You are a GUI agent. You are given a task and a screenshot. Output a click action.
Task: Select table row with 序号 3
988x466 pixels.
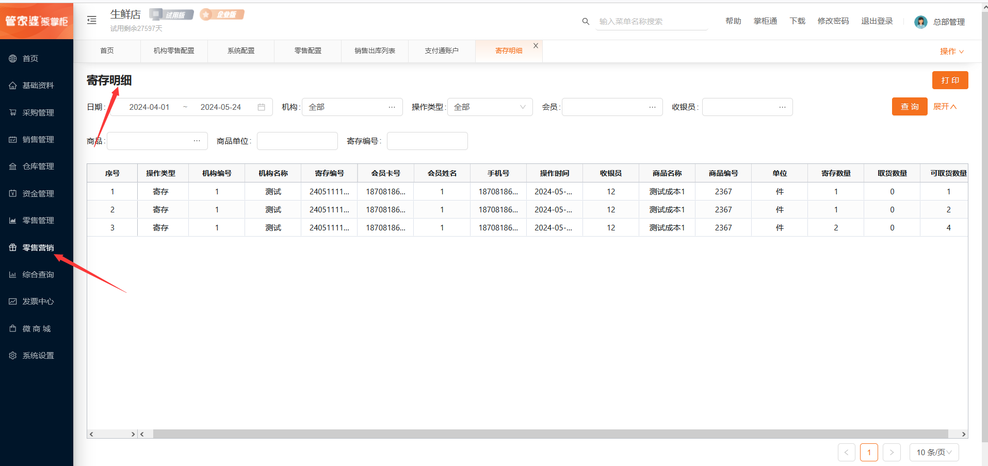(527, 227)
